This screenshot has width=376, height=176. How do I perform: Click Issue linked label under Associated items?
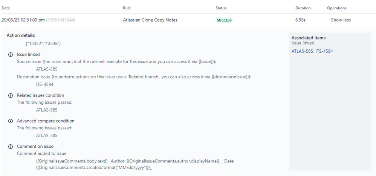tap(303, 43)
